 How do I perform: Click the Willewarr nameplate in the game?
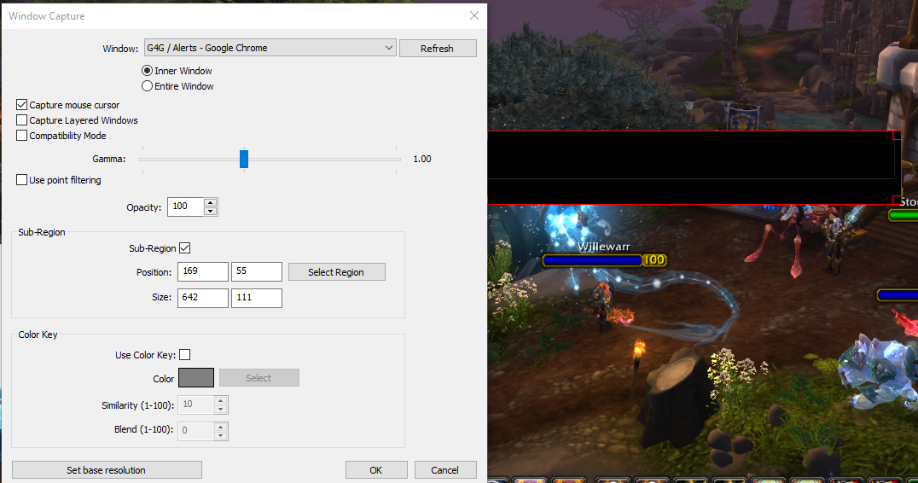click(x=603, y=247)
